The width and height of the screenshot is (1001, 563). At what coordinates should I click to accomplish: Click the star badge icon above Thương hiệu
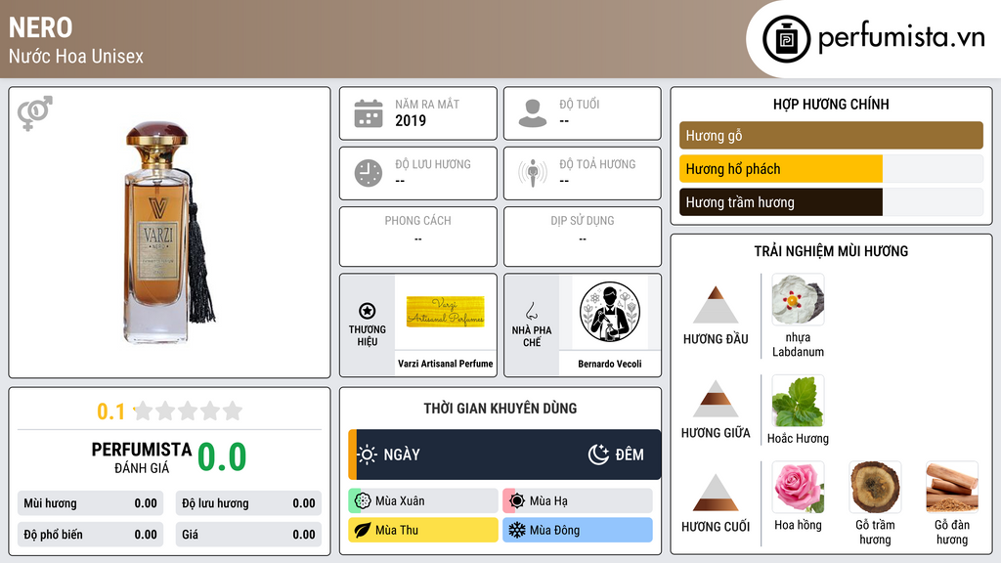(368, 311)
